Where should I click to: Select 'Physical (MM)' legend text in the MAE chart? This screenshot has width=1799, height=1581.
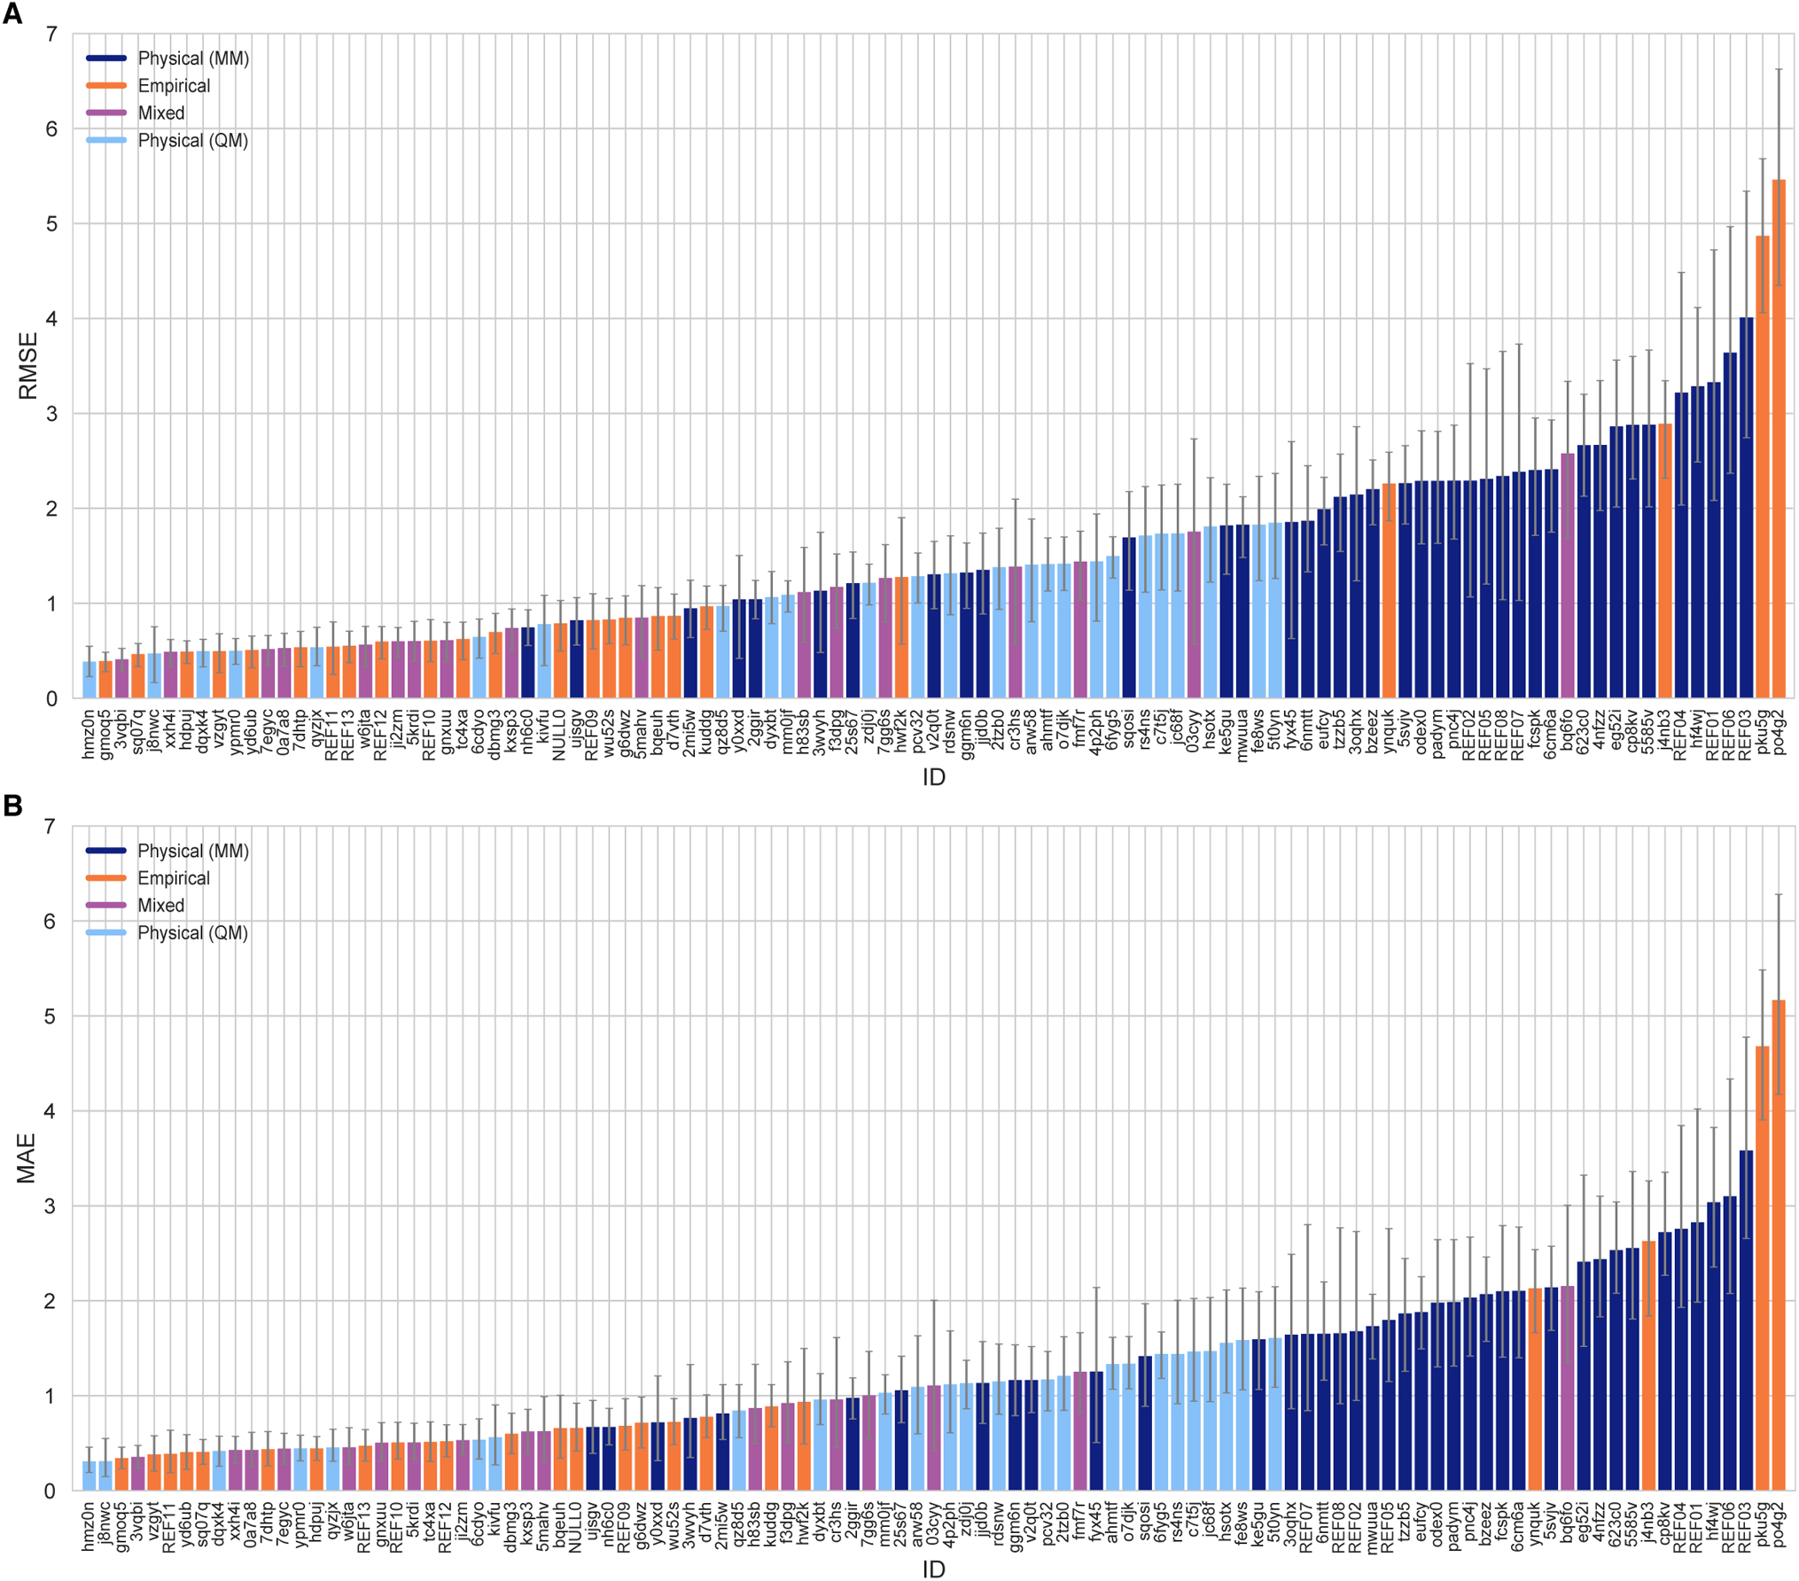(x=193, y=851)
